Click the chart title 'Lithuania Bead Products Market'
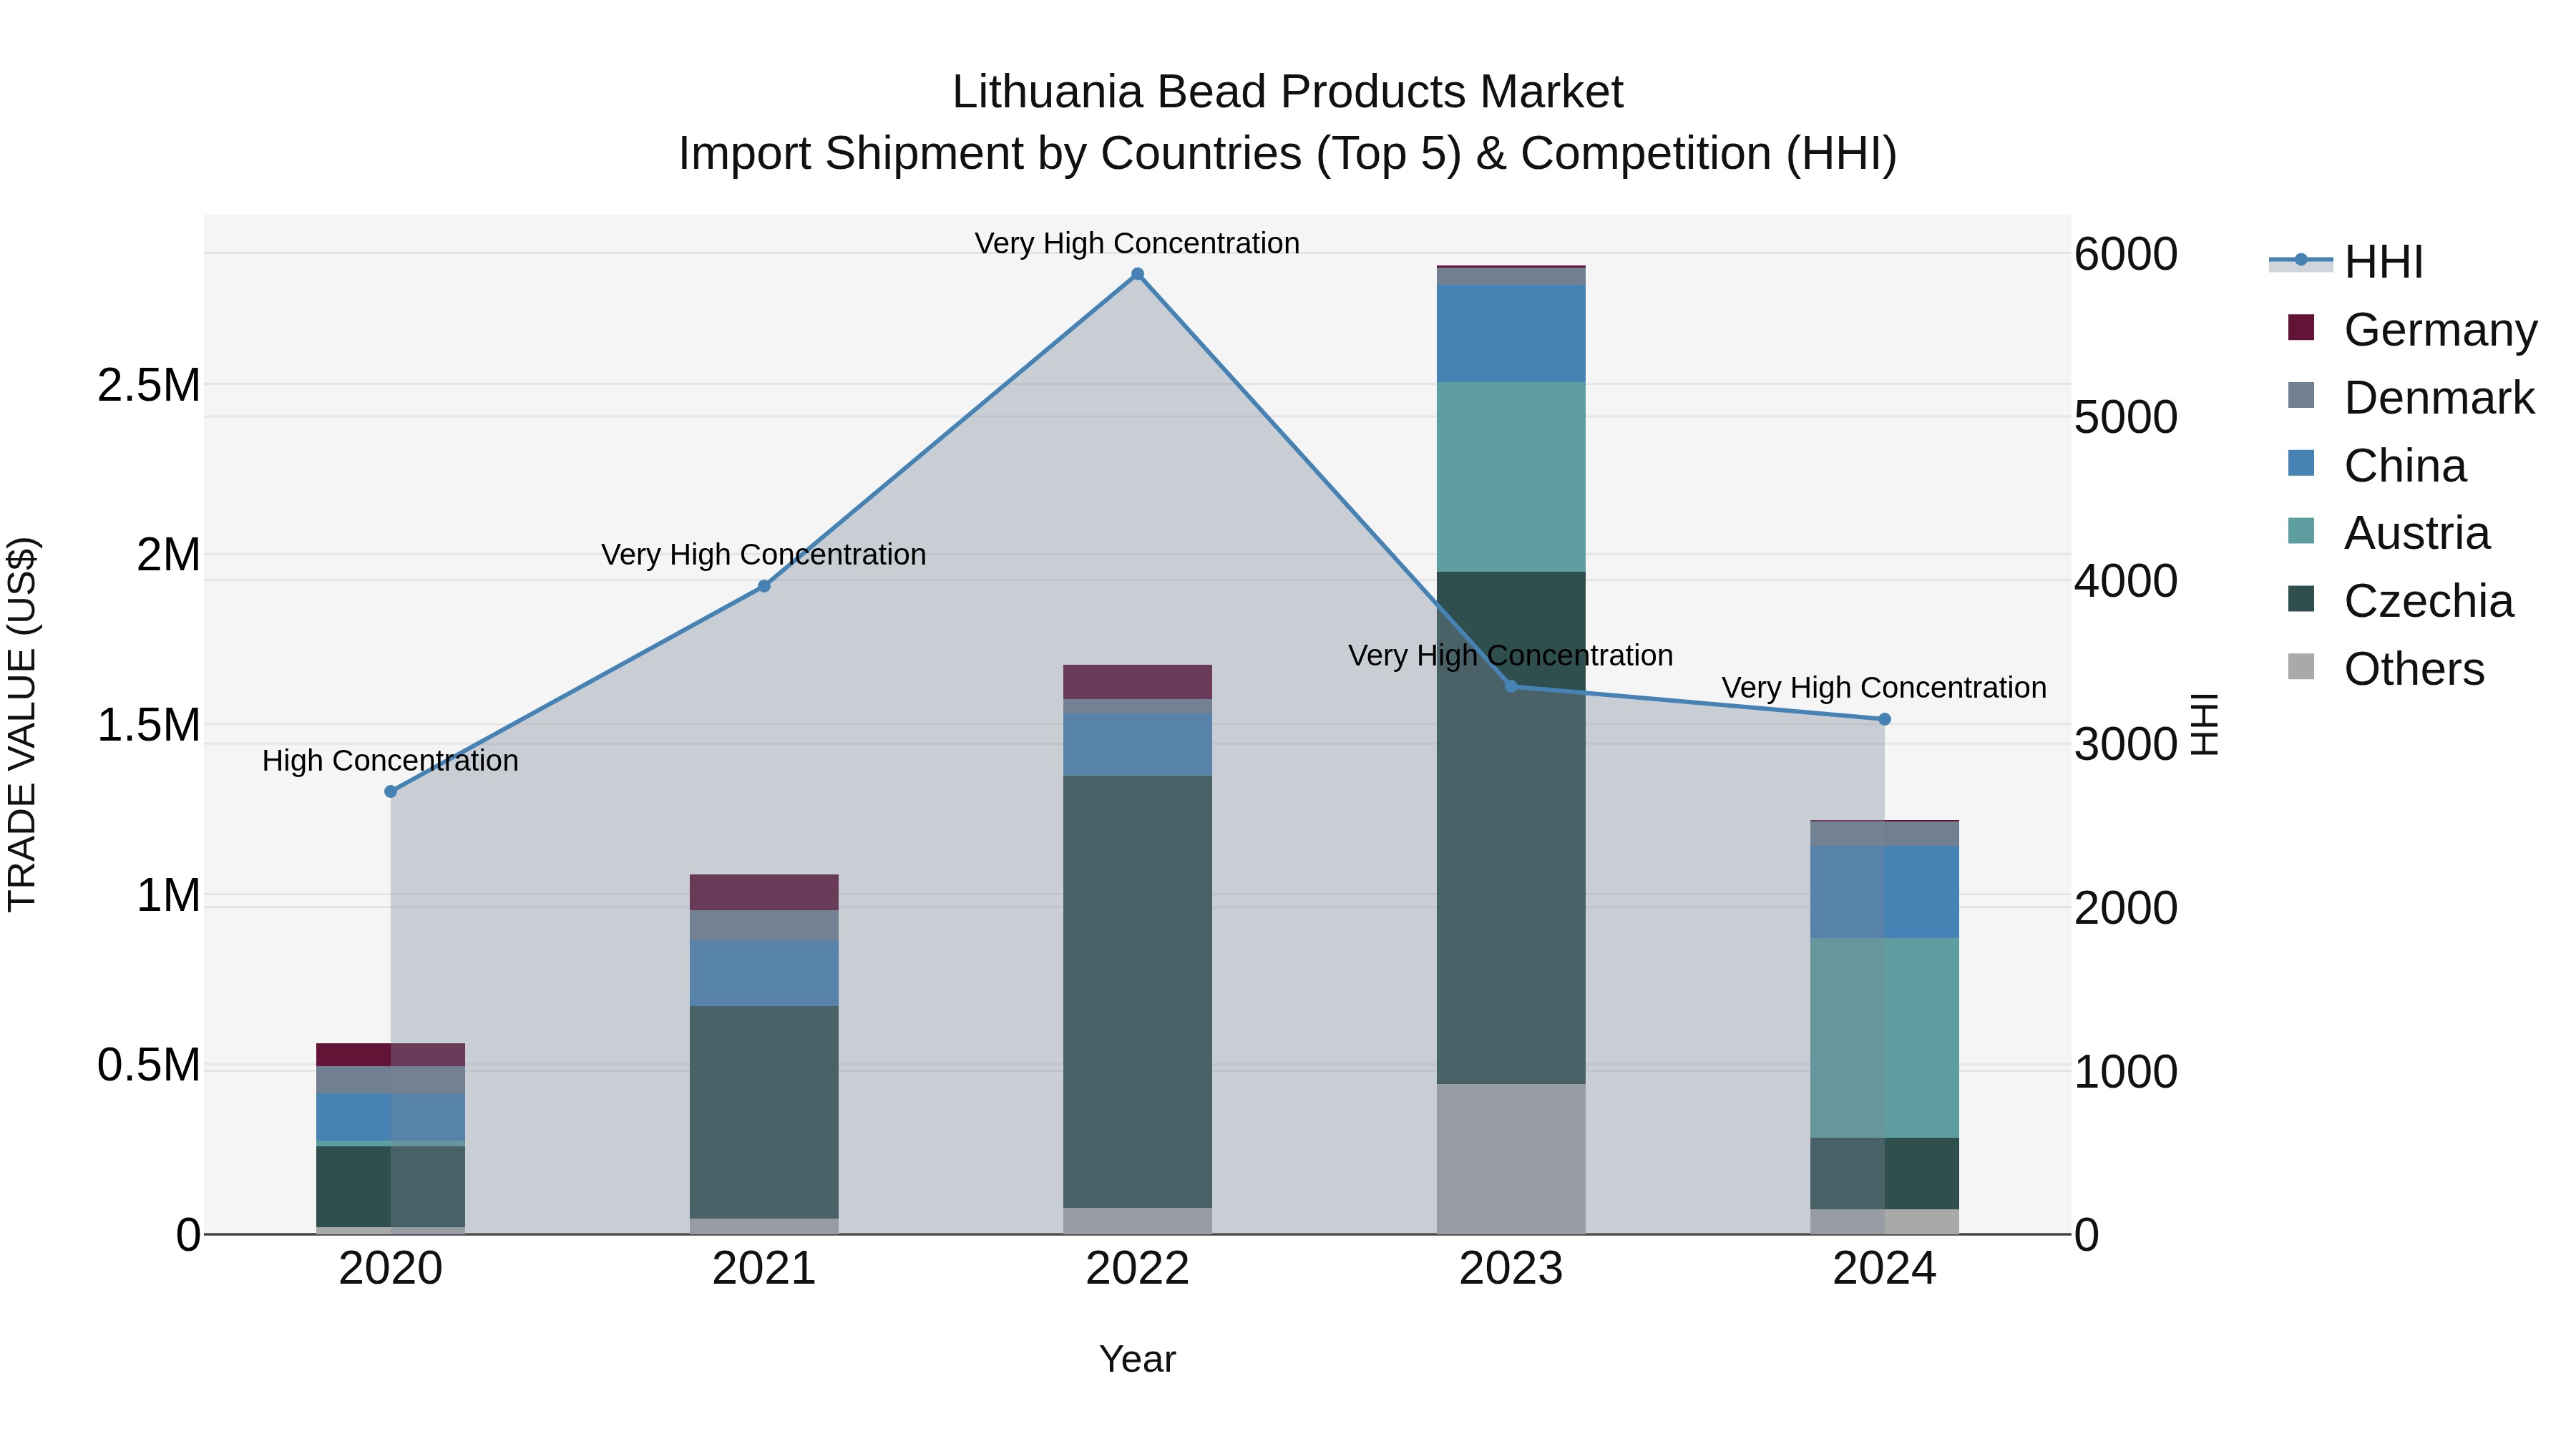The width and height of the screenshot is (2576, 1449). point(1287,92)
